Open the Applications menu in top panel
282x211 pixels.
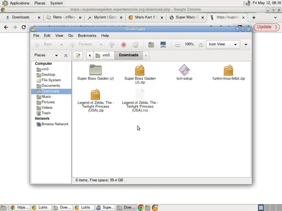pyautogui.click(x=20, y=3)
